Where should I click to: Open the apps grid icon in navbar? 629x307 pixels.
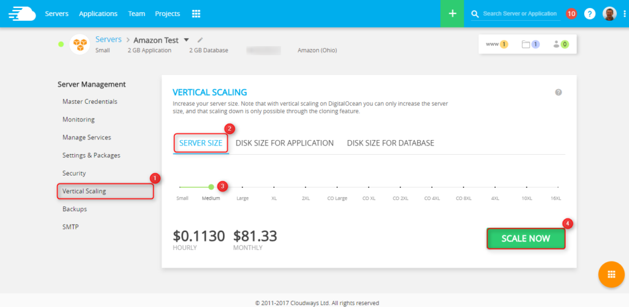pyautogui.click(x=196, y=14)
